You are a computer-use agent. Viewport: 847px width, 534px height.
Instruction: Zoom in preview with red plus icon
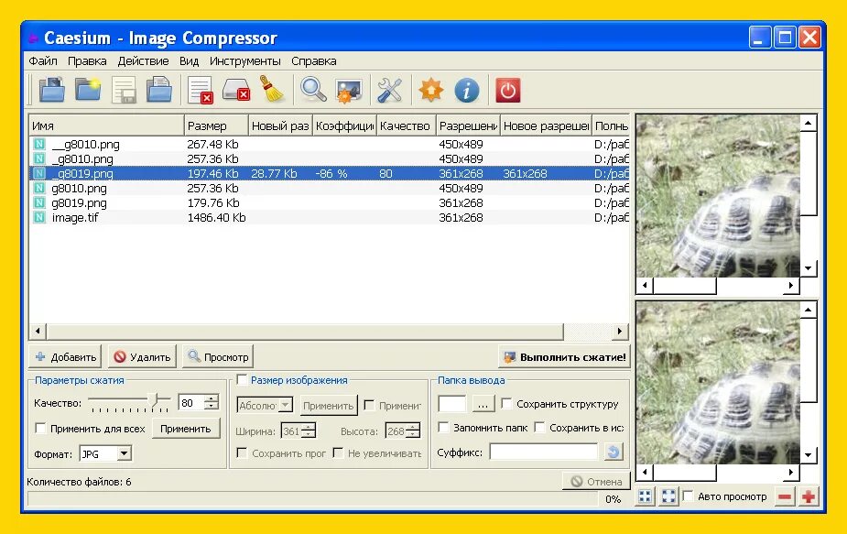tap(809, 496)
